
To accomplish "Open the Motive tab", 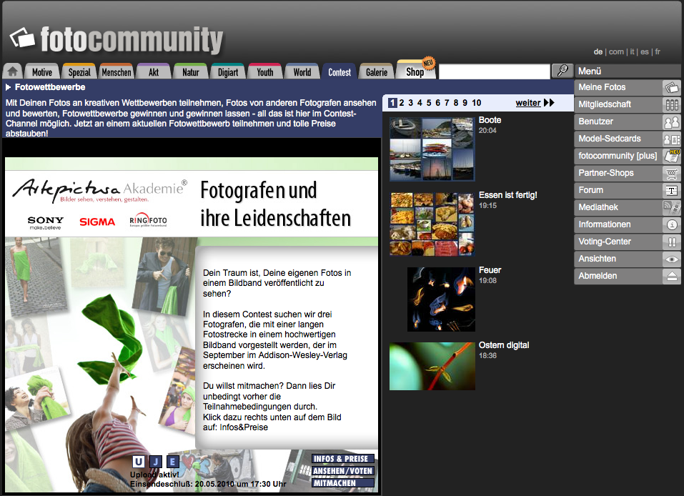I will (42, 72).
